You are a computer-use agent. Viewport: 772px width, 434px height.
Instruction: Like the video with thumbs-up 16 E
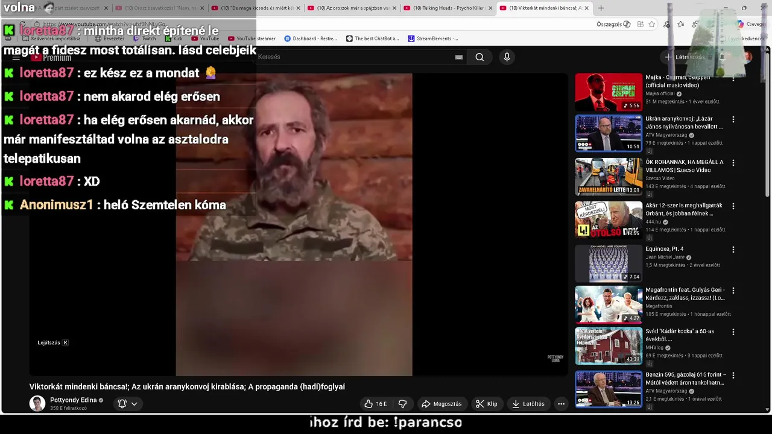375,404
